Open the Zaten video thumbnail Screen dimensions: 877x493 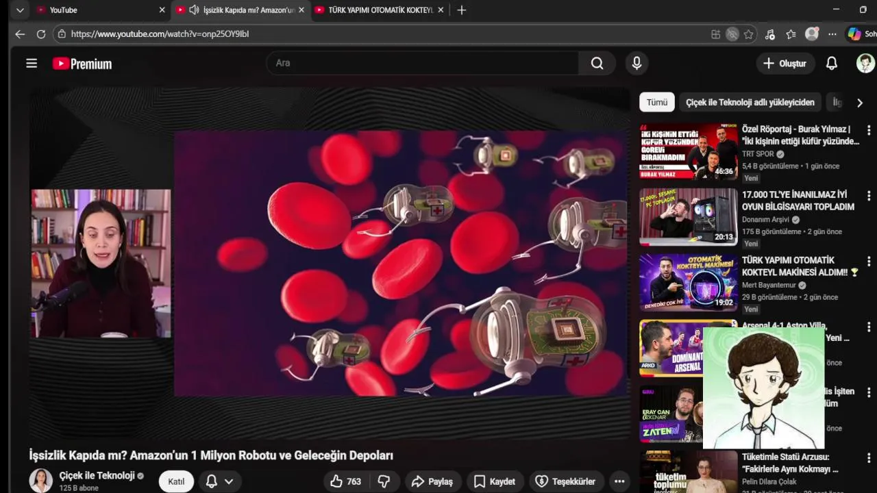[x=671, y=414]
